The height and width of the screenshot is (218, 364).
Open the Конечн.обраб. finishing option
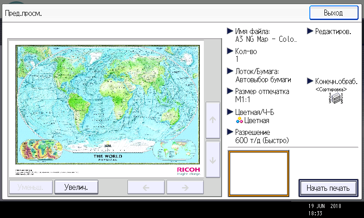(336, 81)
